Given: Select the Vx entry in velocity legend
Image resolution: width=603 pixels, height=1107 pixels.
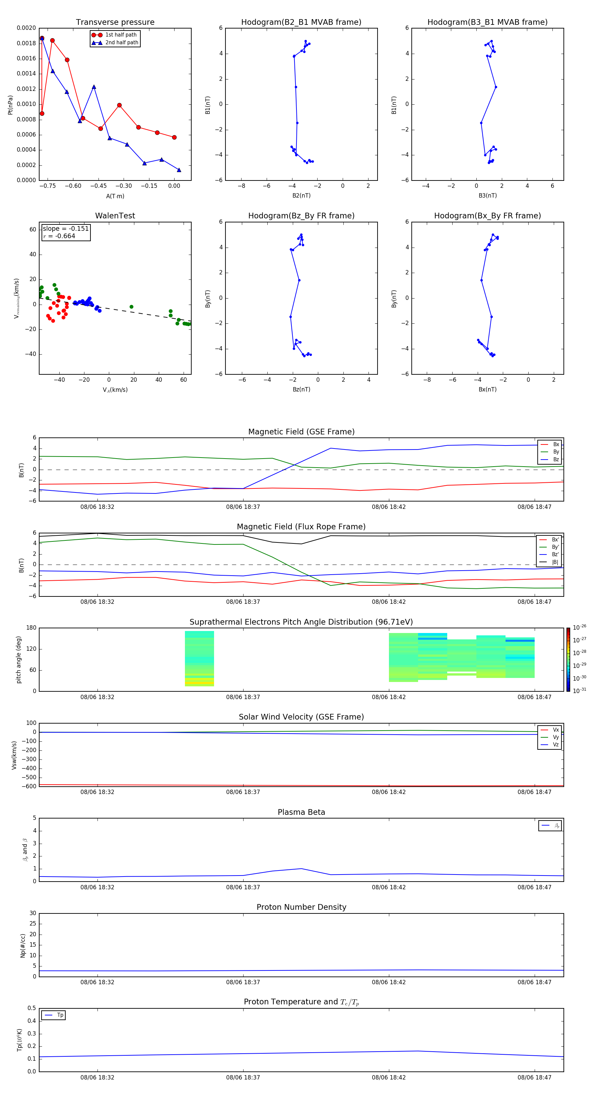Looking at the screenshot, I should point(550,730).
